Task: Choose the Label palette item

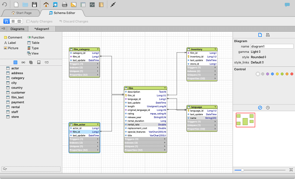Action: [10, 43]
